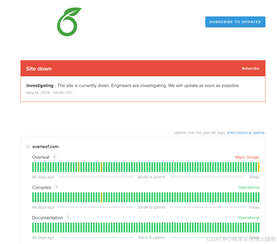Click the help icon next to Compiles
This screenshot has height=244, width=277.
tap(56, 187)
